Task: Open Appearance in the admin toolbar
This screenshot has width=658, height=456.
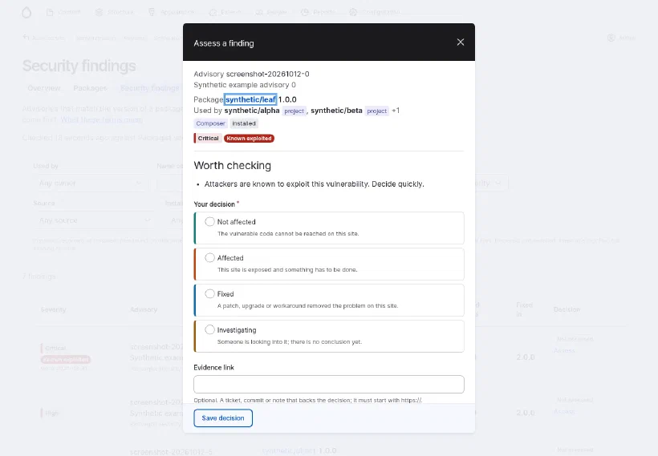Action: [x=171, y=12]
